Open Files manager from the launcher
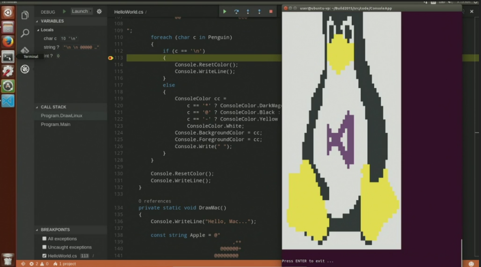Screen dimensions: 481x267 [8, 27]
